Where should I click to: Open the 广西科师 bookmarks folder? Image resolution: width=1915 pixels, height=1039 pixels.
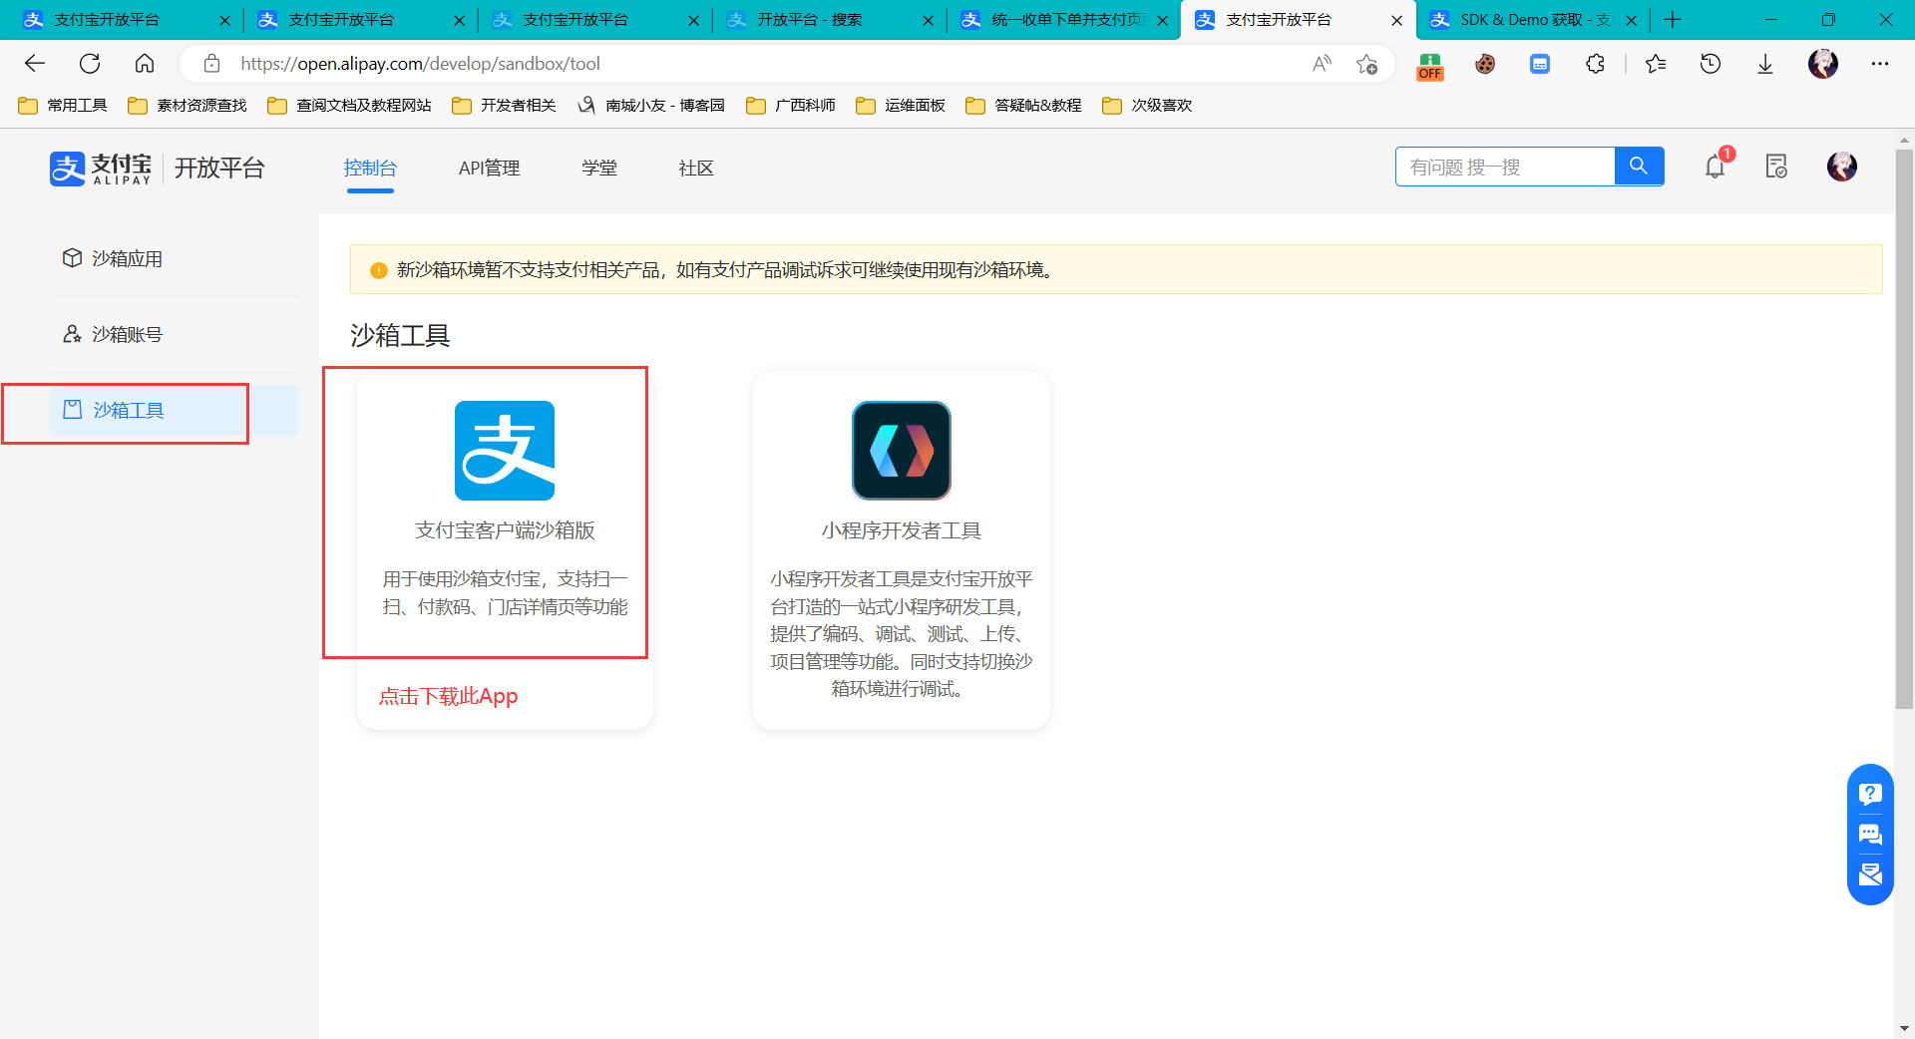(791, 106)
